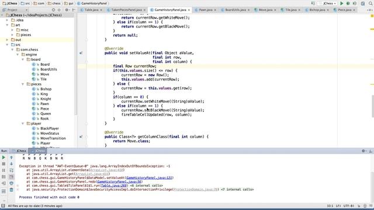
Task: Switch to the Table.java tab
Action: tap(91, 10)
